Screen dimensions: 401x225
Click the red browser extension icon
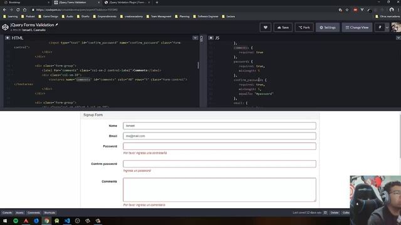(x=355, y=10)
